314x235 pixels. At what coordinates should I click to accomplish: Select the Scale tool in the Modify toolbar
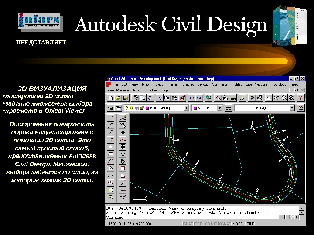coord(123,168)
